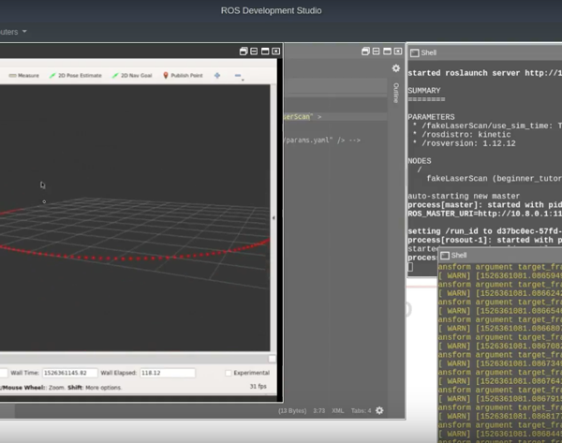Enable the Experimental checkbox in RViz
This screenshot has height=443, width=562.
pos(229,373)
